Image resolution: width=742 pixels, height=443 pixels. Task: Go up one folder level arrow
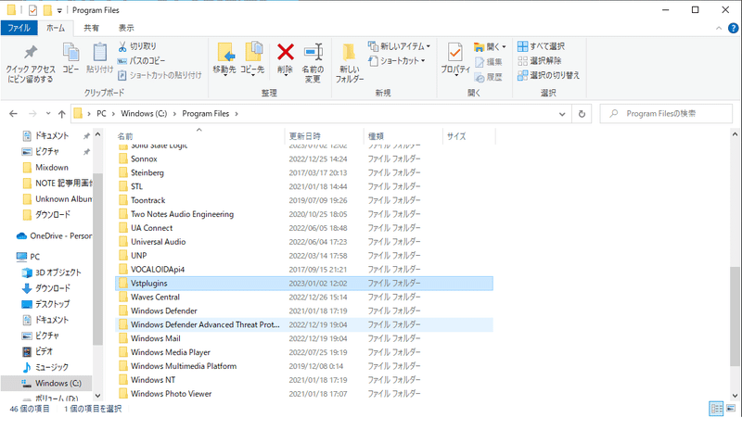point(61,113)
